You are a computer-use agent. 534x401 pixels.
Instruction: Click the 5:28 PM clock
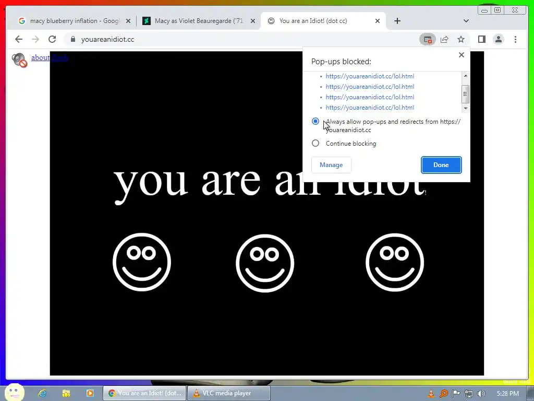(507, 394)
